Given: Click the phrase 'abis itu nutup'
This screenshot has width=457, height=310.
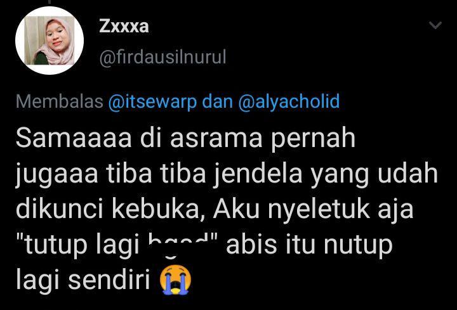Looking at the screenshot, I should [x=309, y=245].
